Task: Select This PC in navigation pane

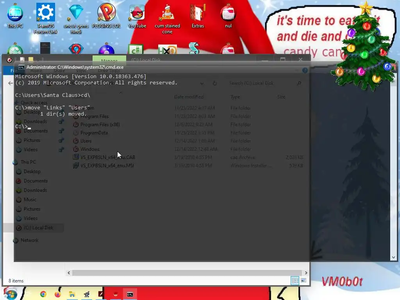Action: 28,162
